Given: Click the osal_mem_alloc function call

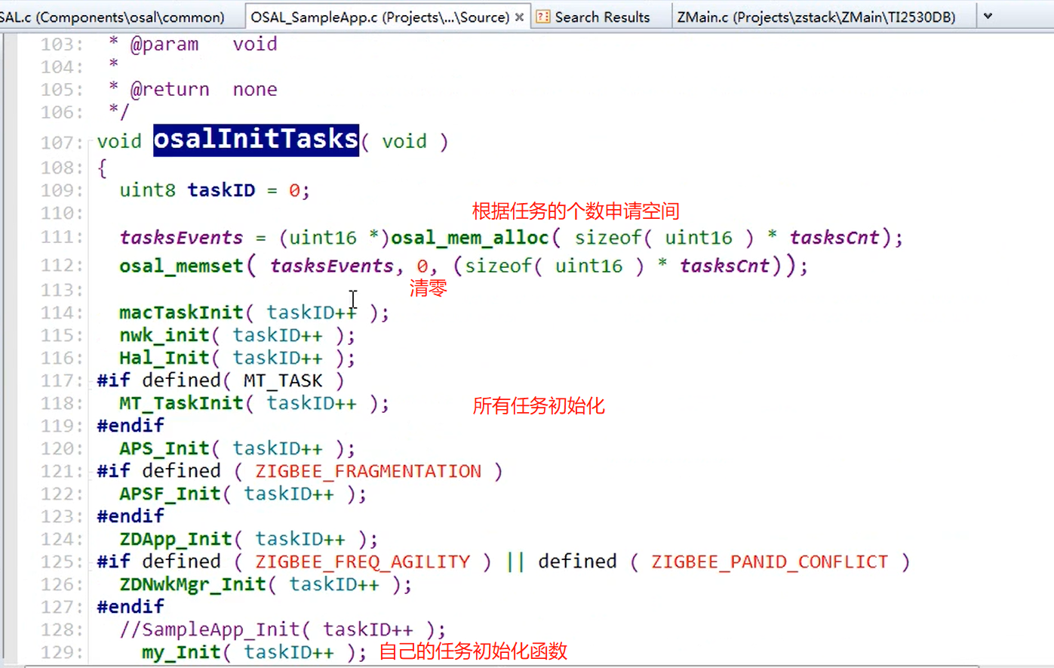Looking at the screenshot, I should click(469, 237).
